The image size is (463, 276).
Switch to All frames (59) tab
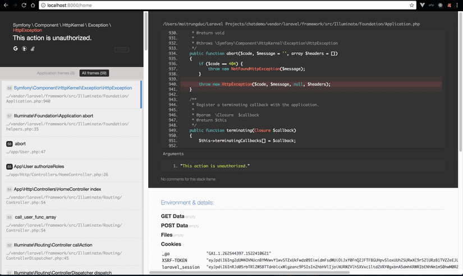coord(94,73)
